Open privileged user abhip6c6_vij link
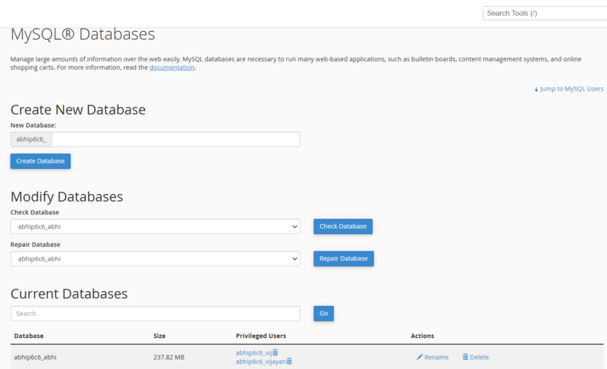The height and width of the screenshot is (369, 607). 253,353
